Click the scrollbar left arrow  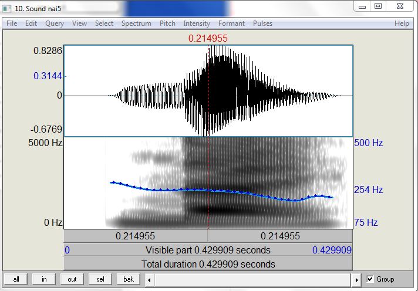click(x=149, y=280)
